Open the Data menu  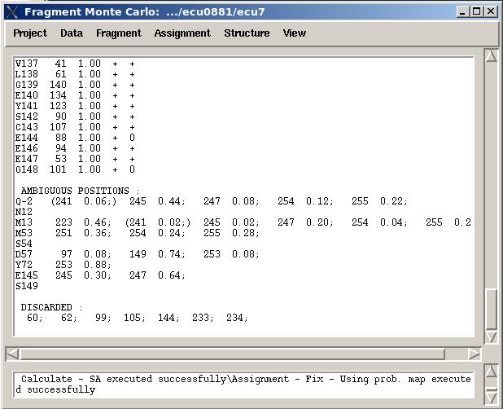pyautogui.click(x=72, y=33)
